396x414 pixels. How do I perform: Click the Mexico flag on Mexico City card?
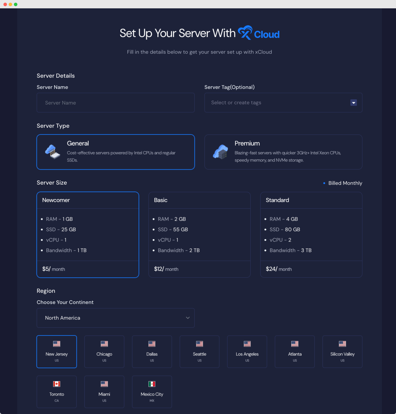click(152, 384)
